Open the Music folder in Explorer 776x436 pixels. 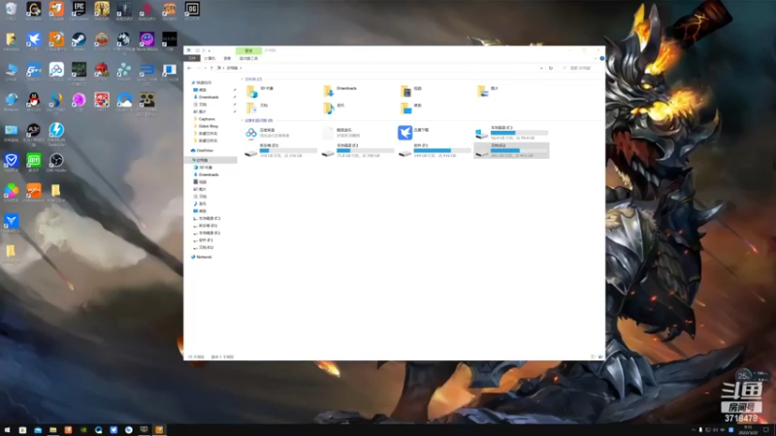(x=335, y=109)
